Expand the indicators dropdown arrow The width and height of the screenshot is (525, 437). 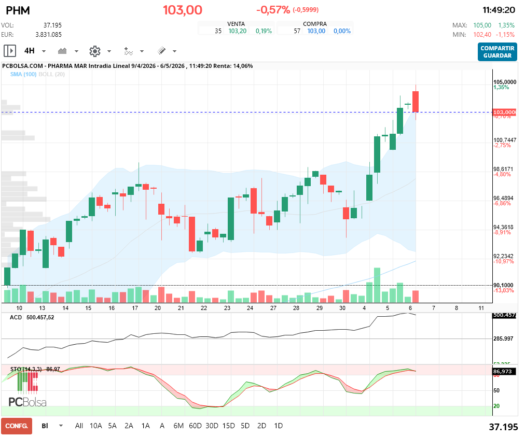pyautogui.click(x=142, y=51)
